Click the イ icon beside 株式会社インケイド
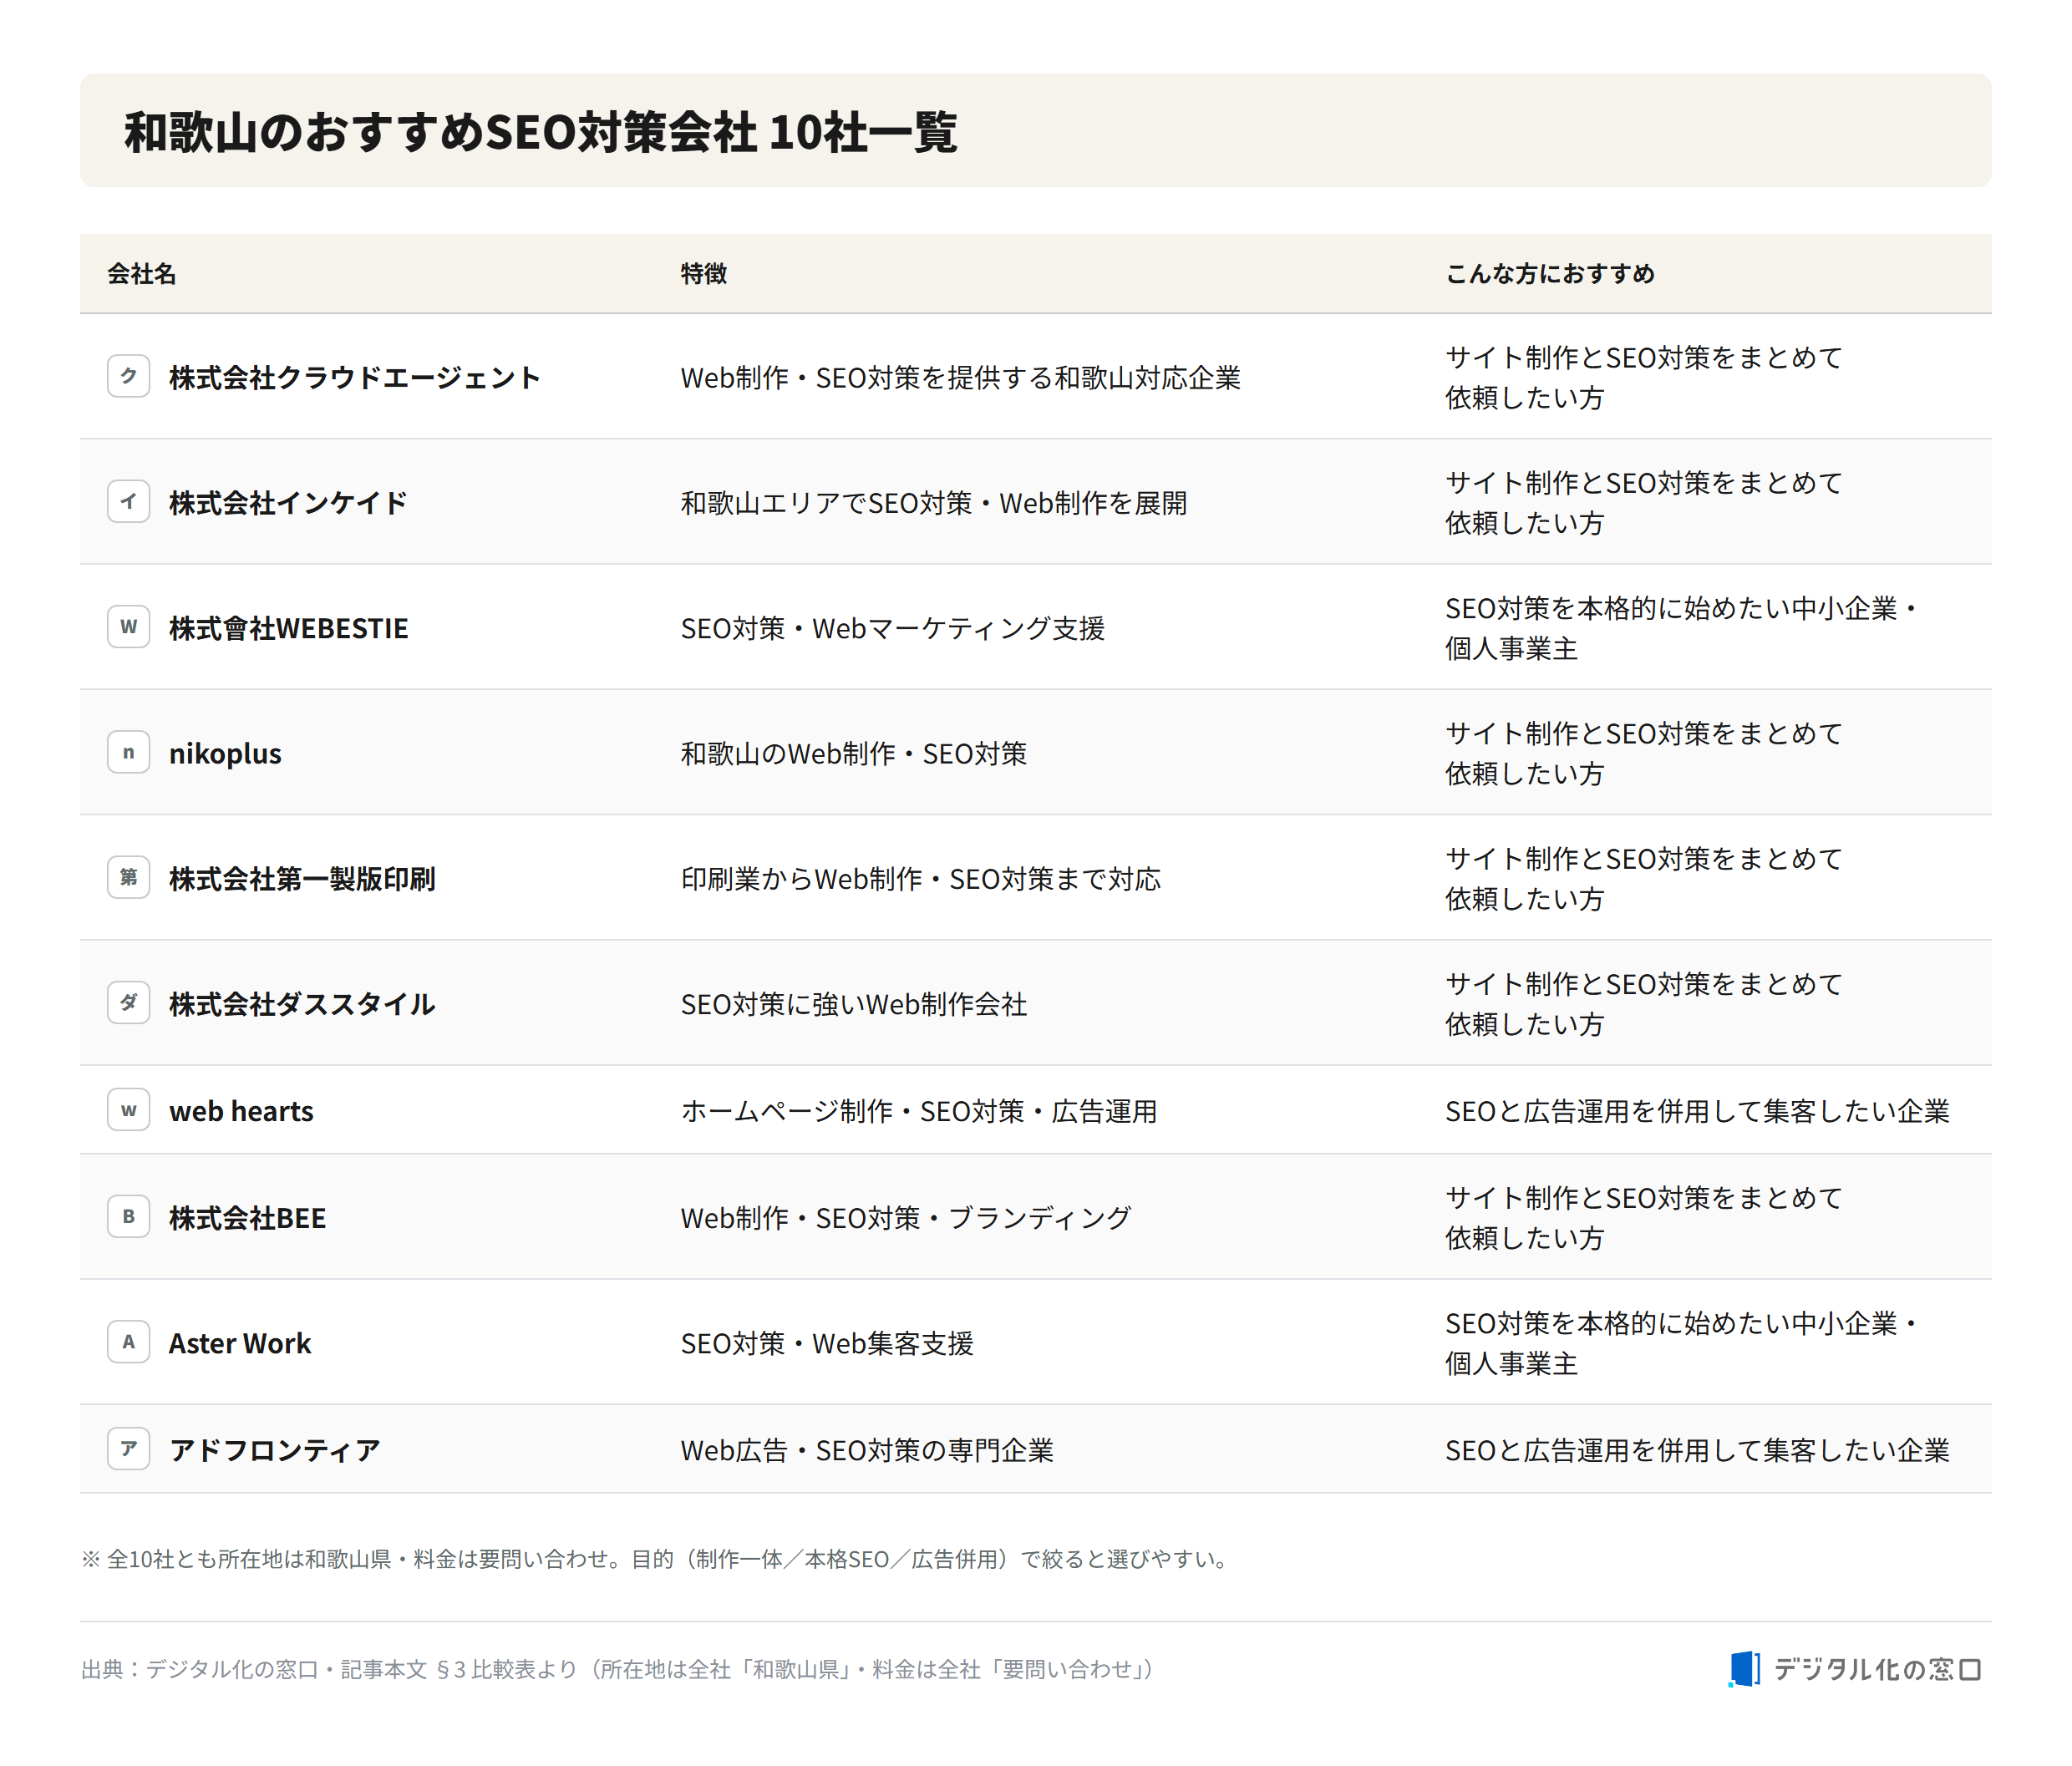The width and height of the screenshot is (2072, 1766). pos(129,501)
